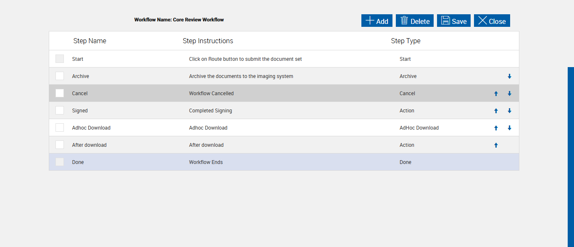
Task: Enable the Adhoc Download step checkbox
Action: click(x=60, y=127)
